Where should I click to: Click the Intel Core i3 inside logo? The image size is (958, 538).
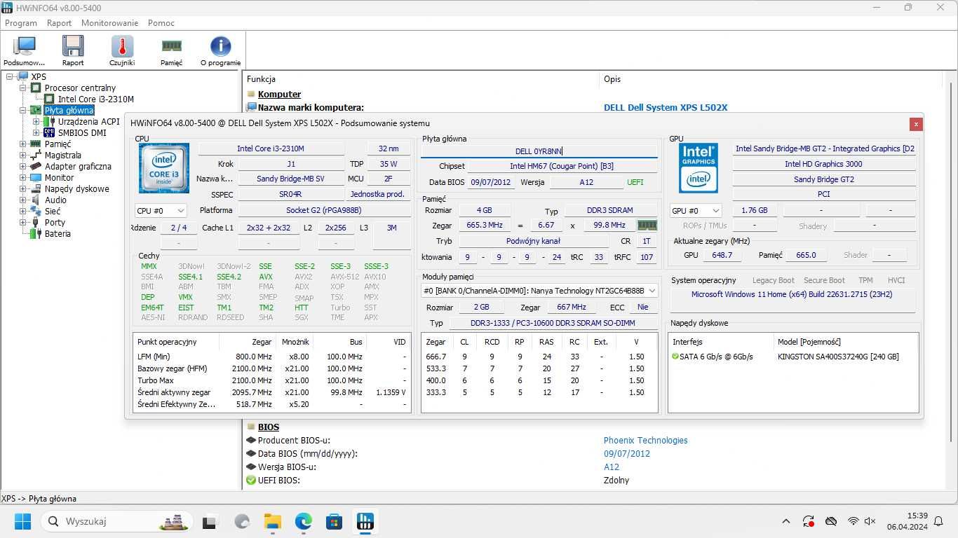pyautogui.click(x=163, y=167)
